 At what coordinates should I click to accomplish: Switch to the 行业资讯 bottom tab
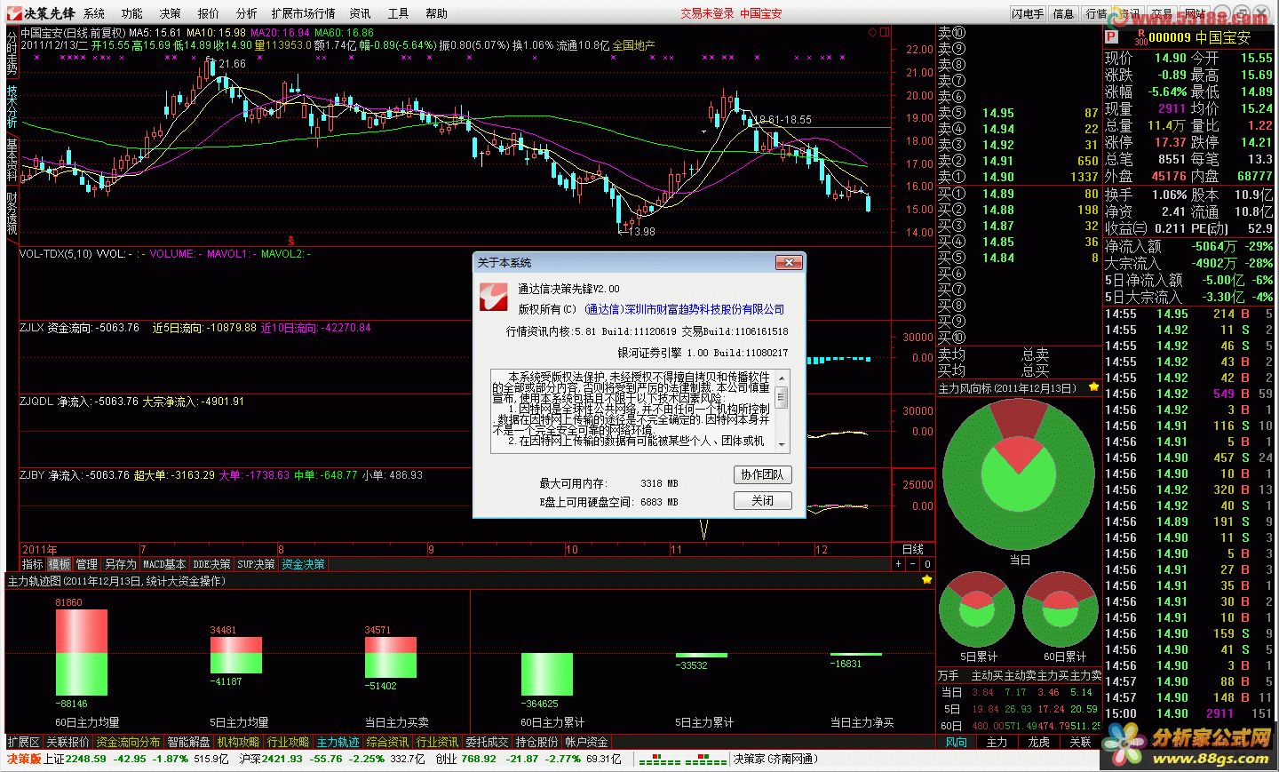click(437, 742)
